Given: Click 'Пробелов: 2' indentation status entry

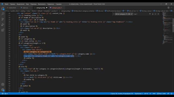Looking at the screenshot, I should (139, 93).
